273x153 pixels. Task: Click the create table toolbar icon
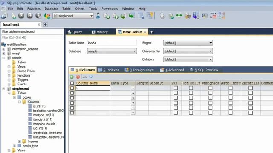141,16
